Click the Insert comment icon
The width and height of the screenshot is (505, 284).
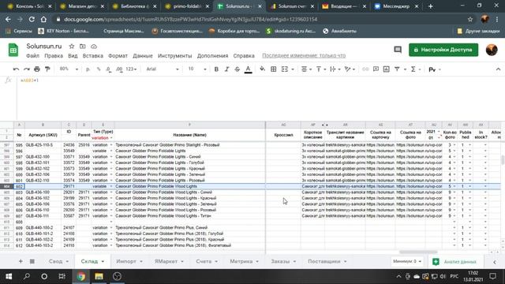(x=376, y=69)
